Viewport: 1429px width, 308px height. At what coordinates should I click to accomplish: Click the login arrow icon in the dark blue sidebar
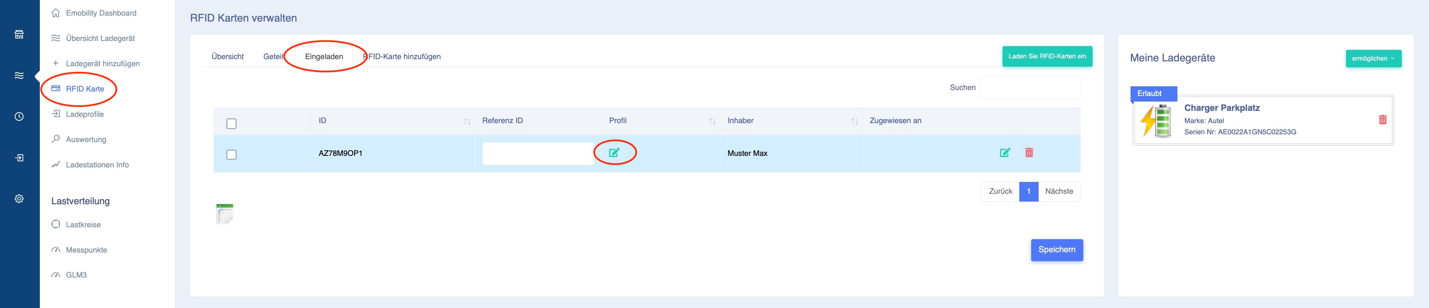pyautogui.click(x=19, y=158)
